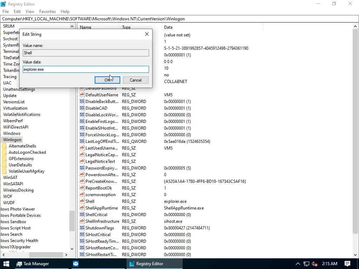The width and height of the screenshot is (359, 269).
Task: Click the LegalNoticeText string icon
Action: coord(82,161)
